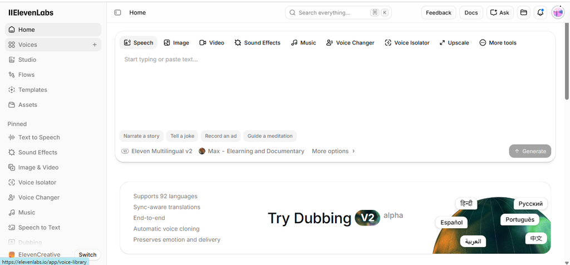Screen dimensions: 570x265
Task: Click the Русский language bubble
Action: 530,204
